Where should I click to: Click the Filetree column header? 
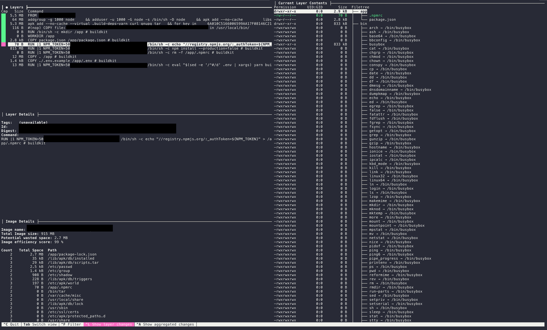click(x=360, y=7)
